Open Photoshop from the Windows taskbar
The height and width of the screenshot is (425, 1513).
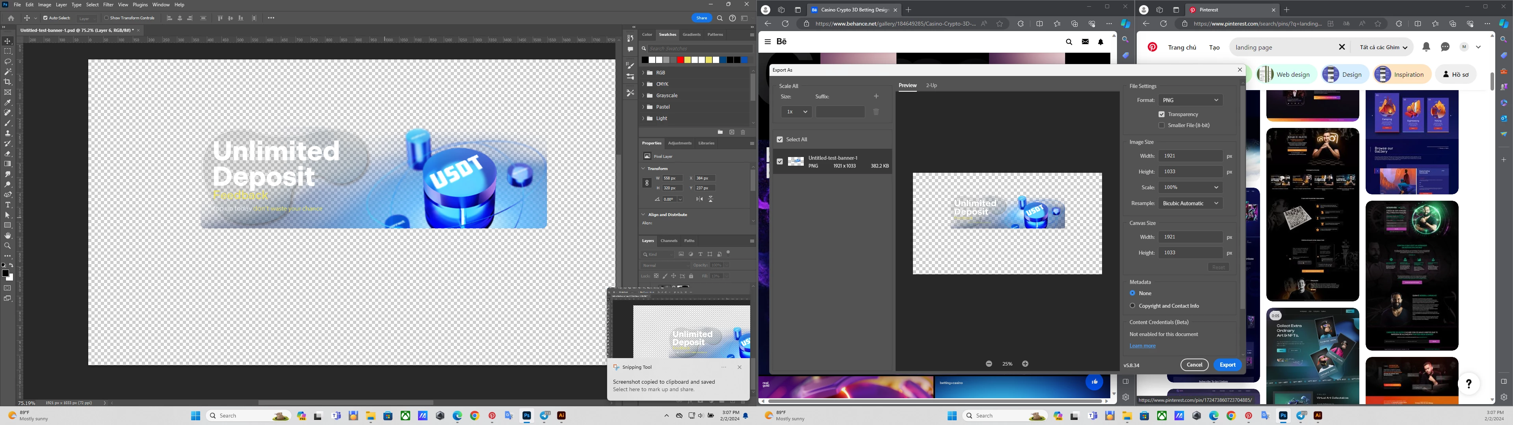pyautogui.click(x=527, y=416)
